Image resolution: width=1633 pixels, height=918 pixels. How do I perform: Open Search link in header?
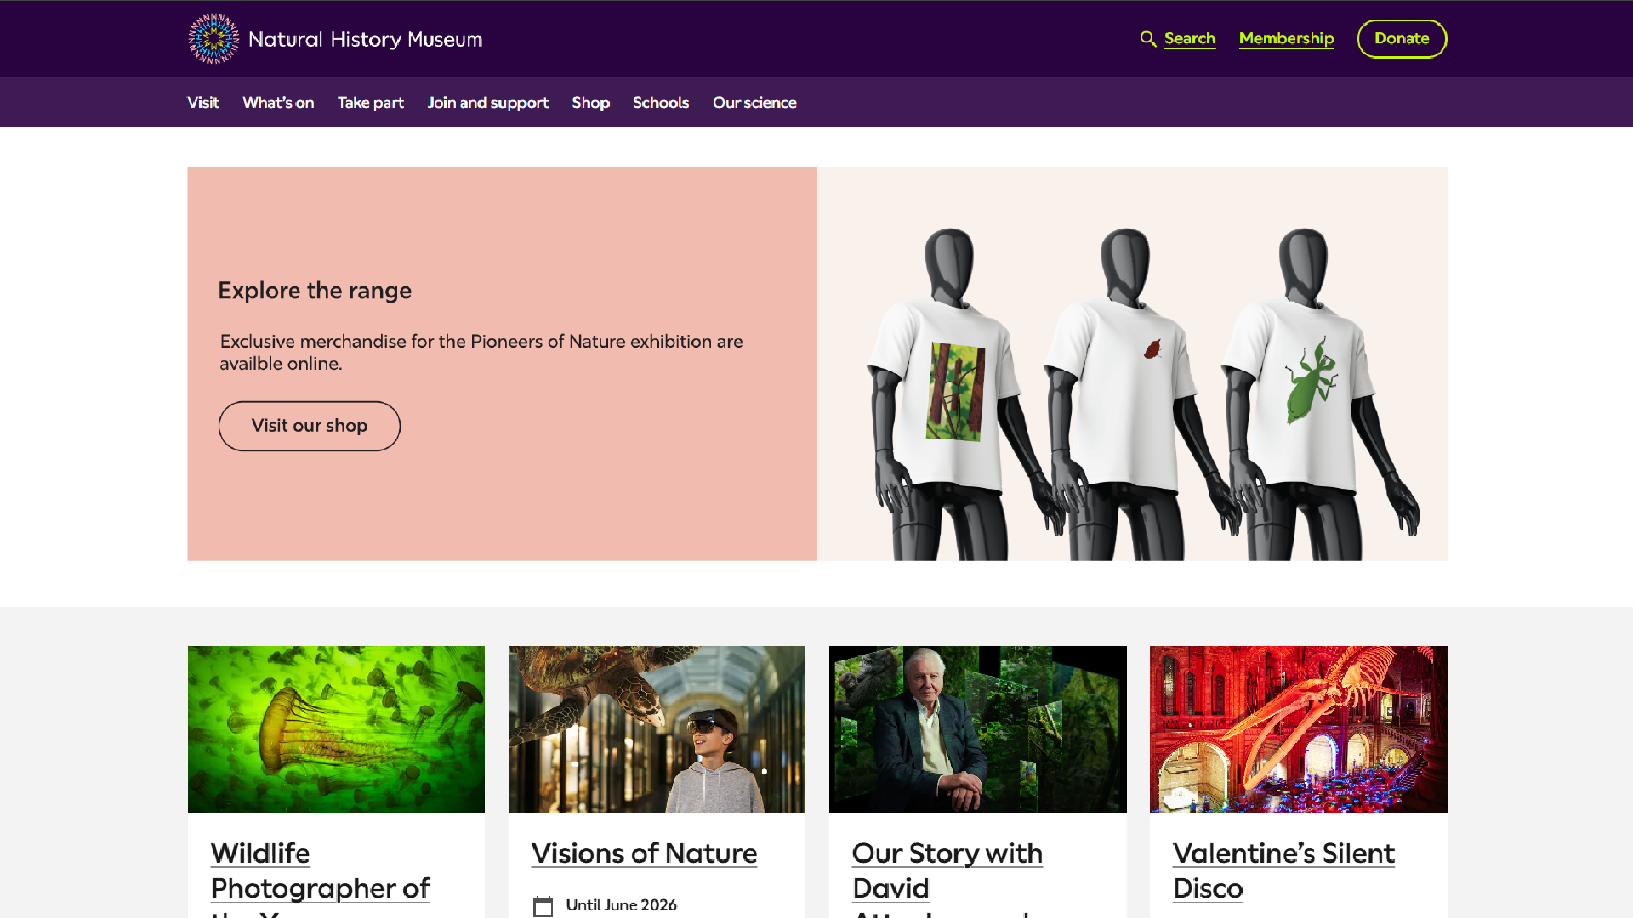pos(1189,39)
